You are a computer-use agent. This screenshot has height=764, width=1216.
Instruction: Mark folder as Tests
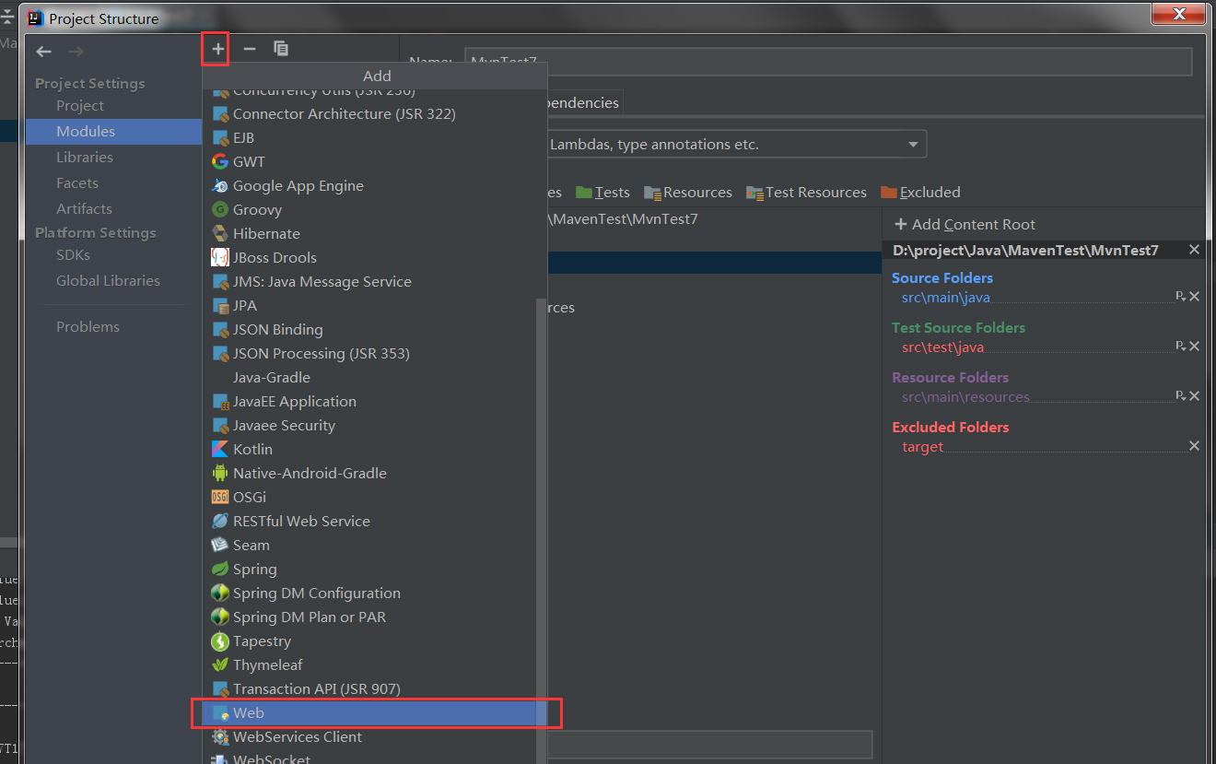click(602, 193)
